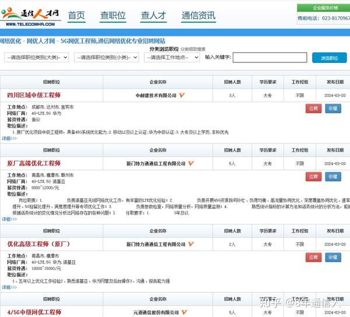
Task: Open 详细>>> under 四川区域中级工程师
Action: tap(9, 139)
